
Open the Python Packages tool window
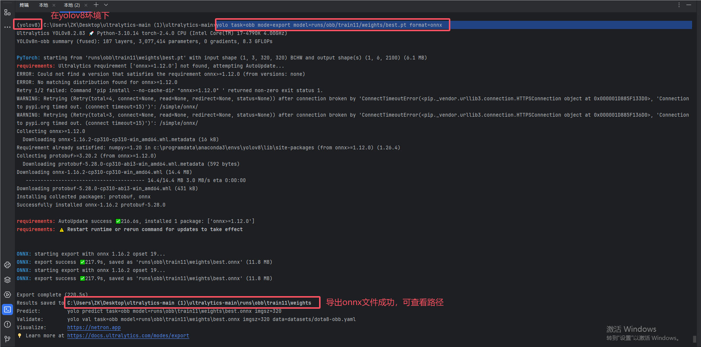[x=7, y=265]
